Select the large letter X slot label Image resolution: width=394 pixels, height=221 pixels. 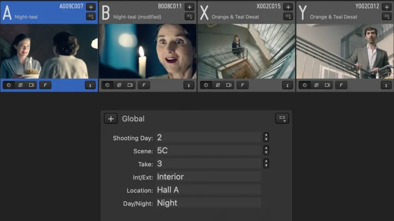tap(204, 13)
